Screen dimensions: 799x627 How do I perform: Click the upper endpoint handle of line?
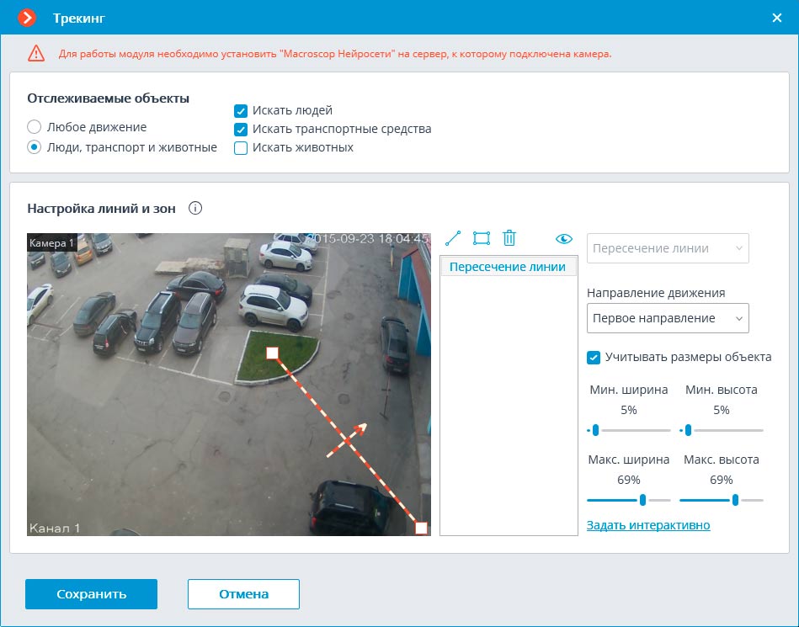tap(272, 353)
